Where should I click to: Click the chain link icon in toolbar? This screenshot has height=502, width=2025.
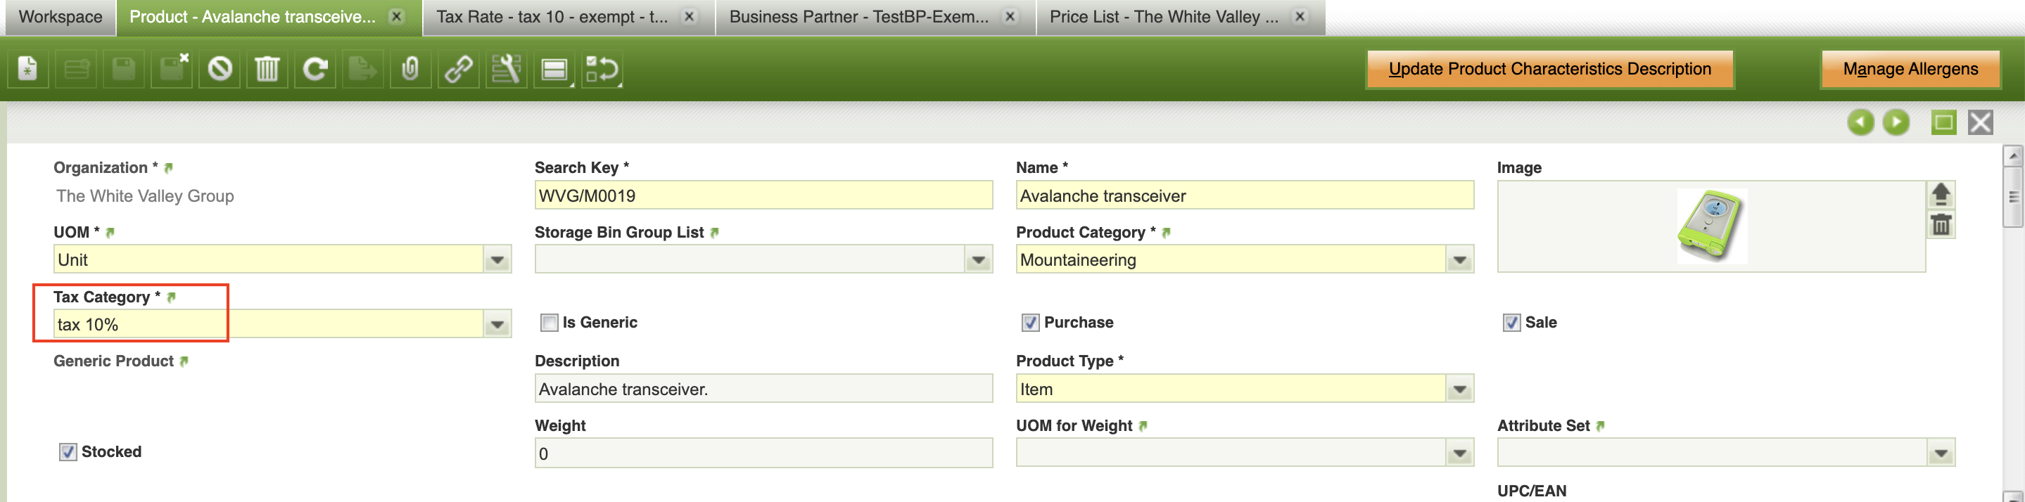(458, 70)
